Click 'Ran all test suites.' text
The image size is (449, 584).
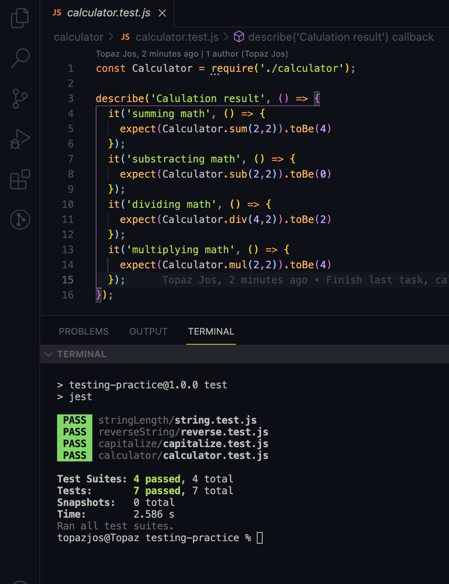115,526
